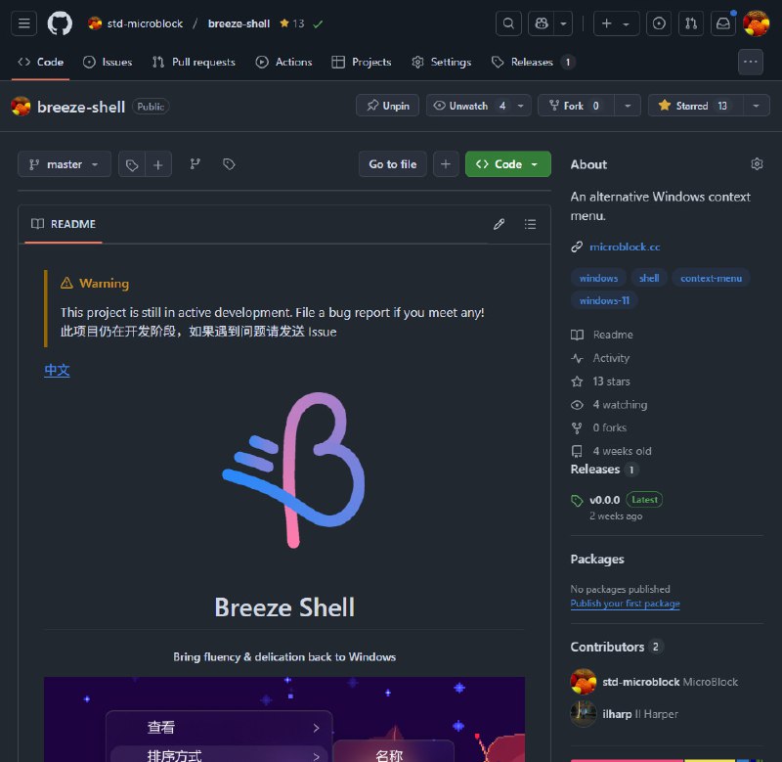
Task: Open Readme link in About
Action: click(x=602, y=335)
